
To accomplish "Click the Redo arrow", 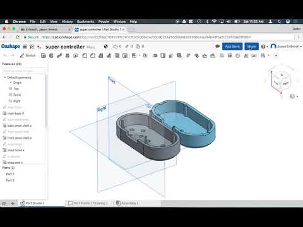I will click(x=13, y=55).
